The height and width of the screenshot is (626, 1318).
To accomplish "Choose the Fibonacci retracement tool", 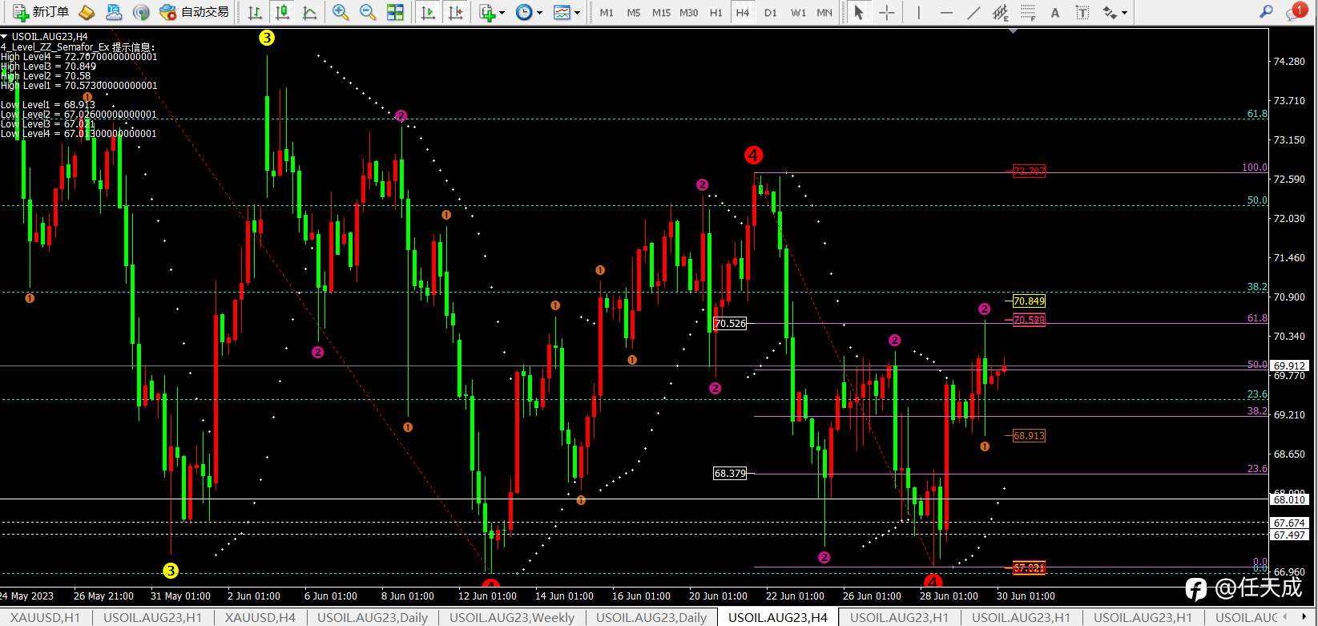I will [x=1028, y=12].
